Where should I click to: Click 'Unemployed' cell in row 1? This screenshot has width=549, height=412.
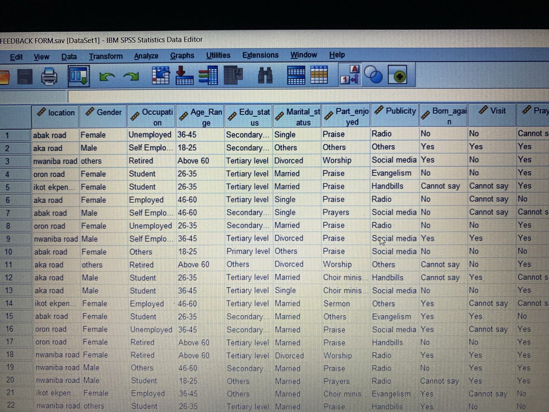[x=151, y=135]
